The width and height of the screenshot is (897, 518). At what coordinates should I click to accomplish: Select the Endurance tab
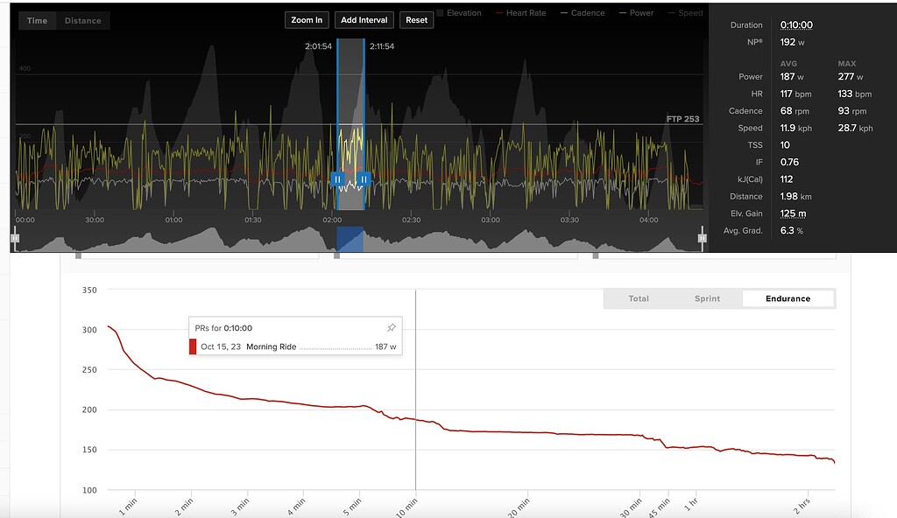[787, 298]
